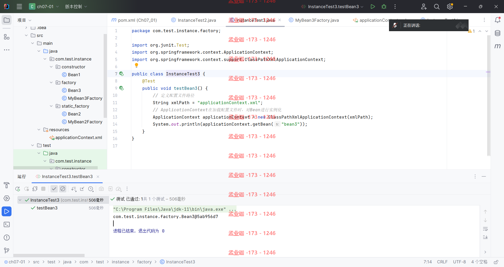Open the ch07-01 project dropdown
504x267 pixels.
pos(44,7)
